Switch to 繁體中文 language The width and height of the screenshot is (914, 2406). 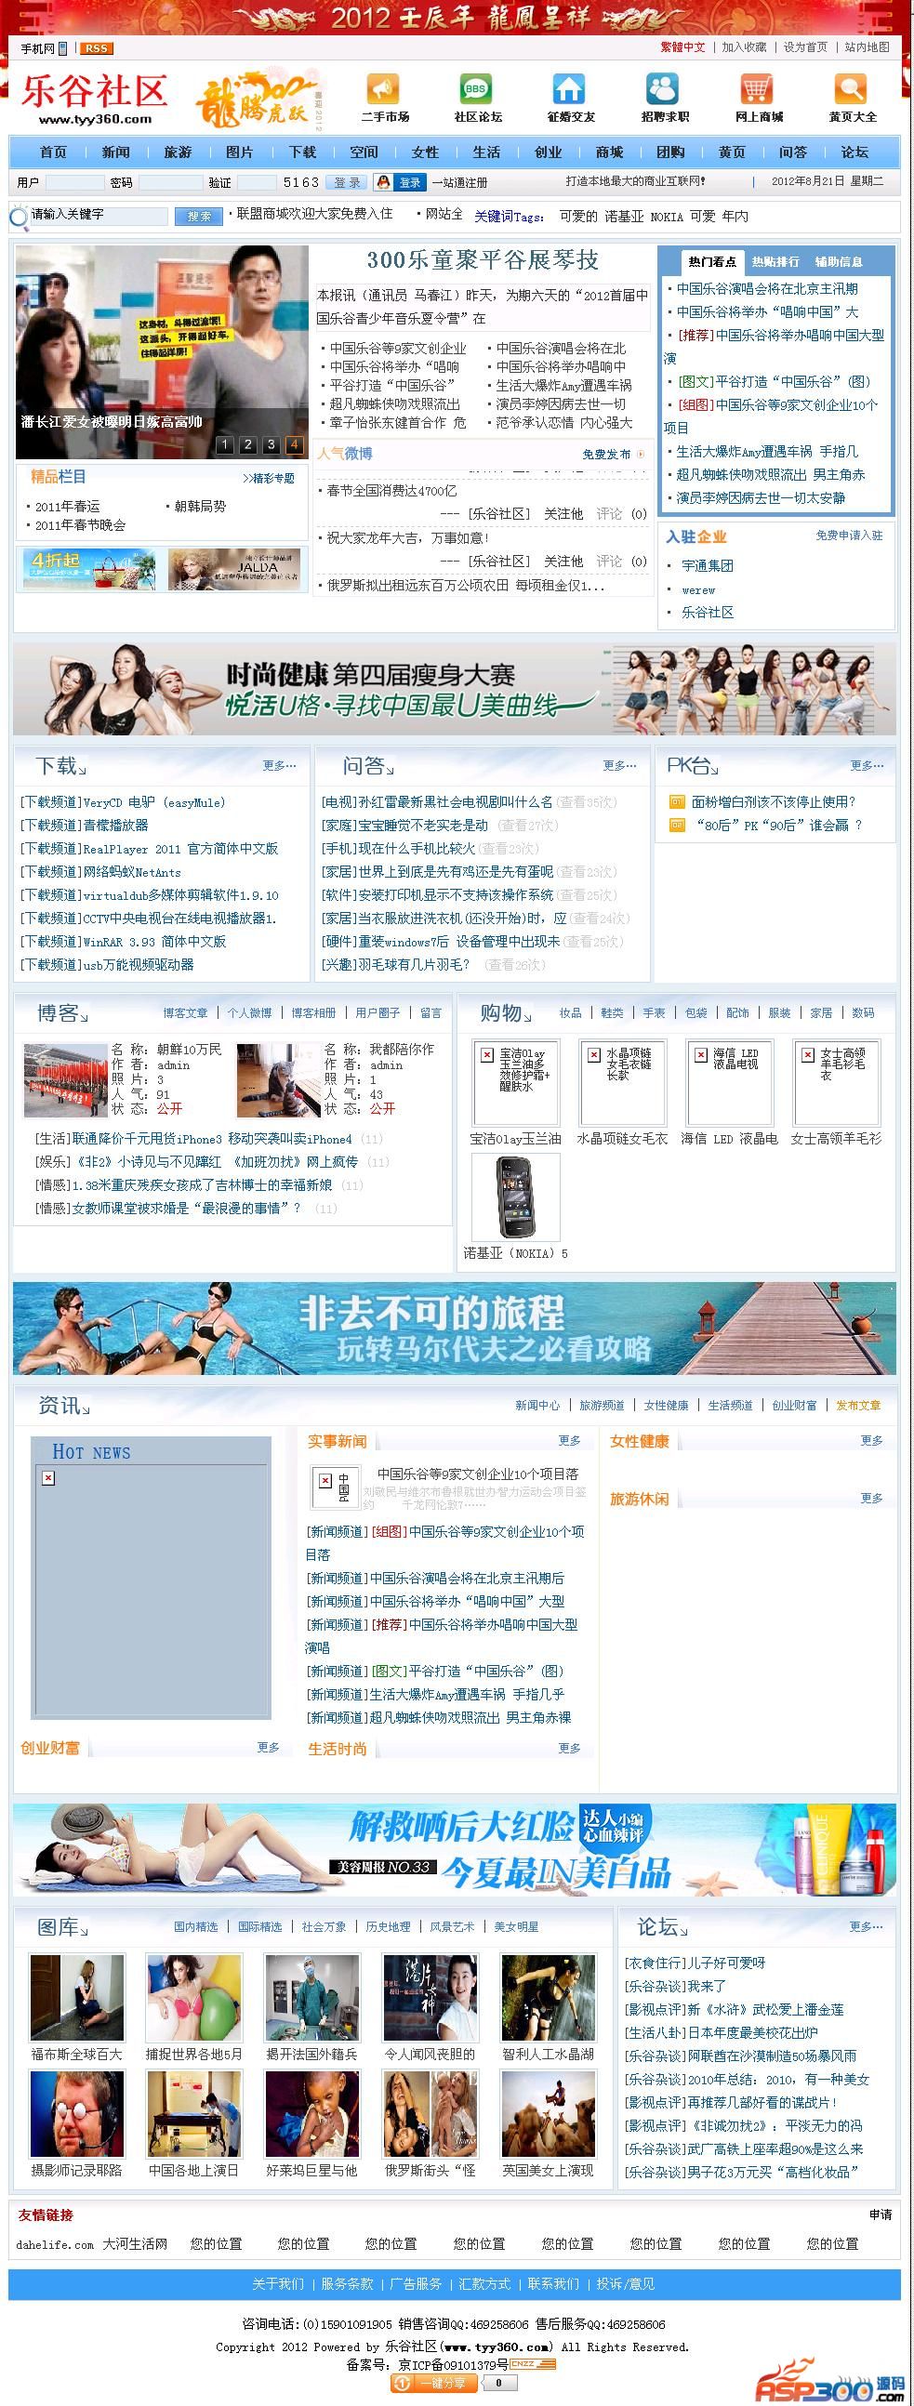682,47
